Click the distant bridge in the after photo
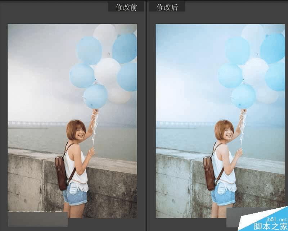Viewport: 288px width, 231px height. pos(185,123)
